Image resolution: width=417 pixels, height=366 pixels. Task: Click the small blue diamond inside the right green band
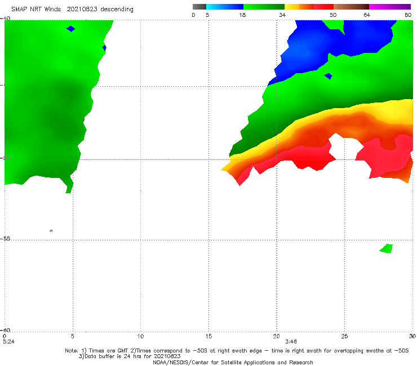point(328,76)
